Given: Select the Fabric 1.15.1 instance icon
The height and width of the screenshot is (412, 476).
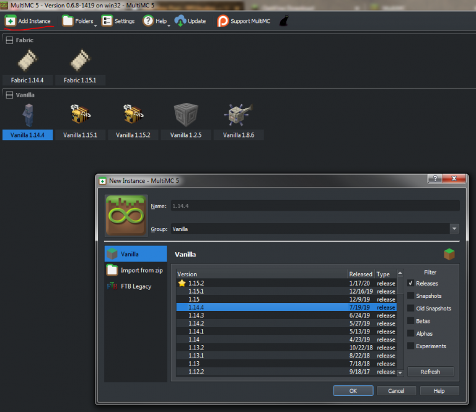Looking at the screenshot, I should [x=81, y=61].
